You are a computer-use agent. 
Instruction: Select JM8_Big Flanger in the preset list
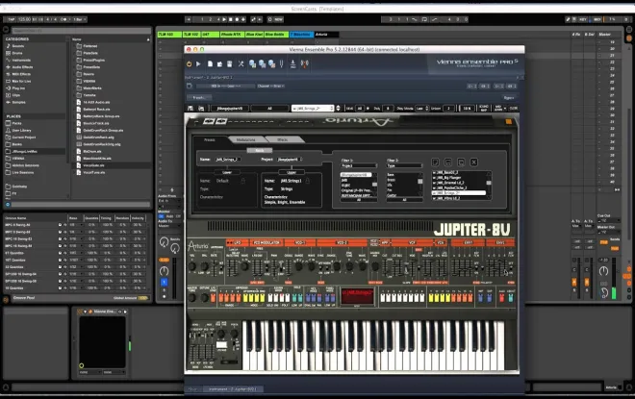point(458,178)
